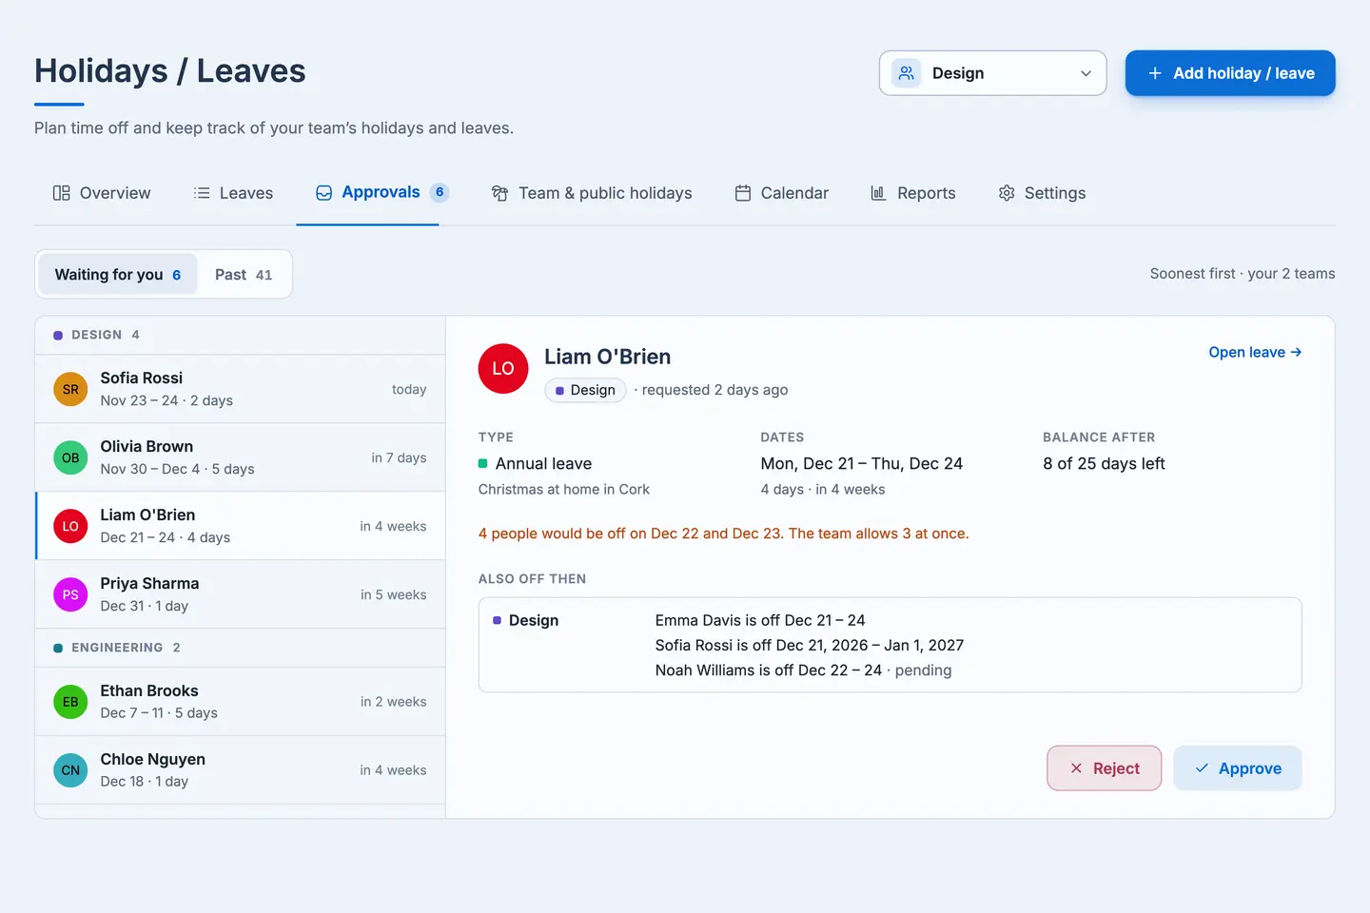Reject Liam O'Brien's leave request
The image size is (1370, 913).
click(1105, 768)
